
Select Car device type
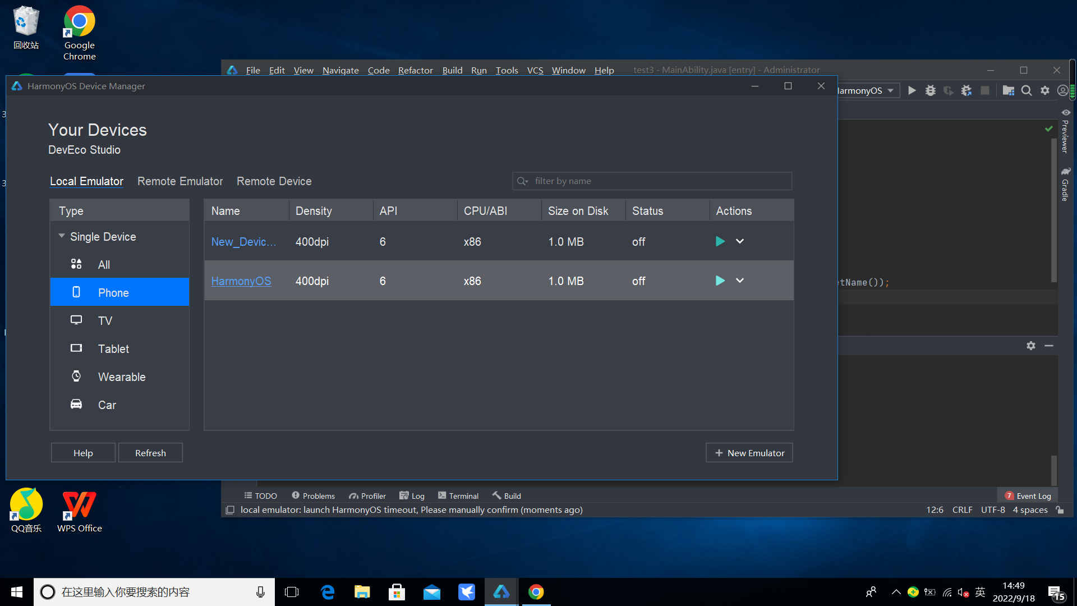119,405
